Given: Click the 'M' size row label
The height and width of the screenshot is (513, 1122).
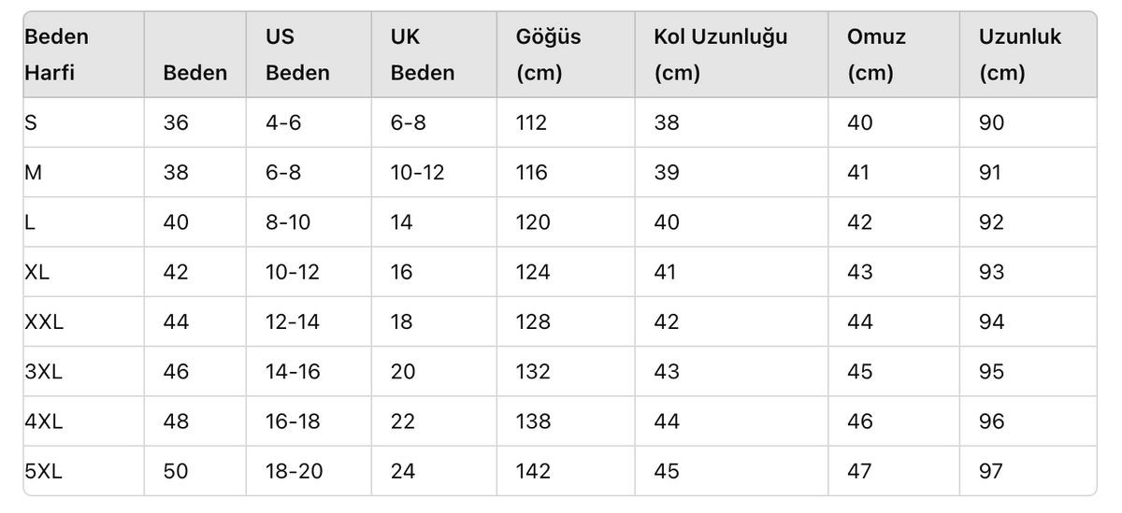Looking at the screenshot, I should [34, 173].
